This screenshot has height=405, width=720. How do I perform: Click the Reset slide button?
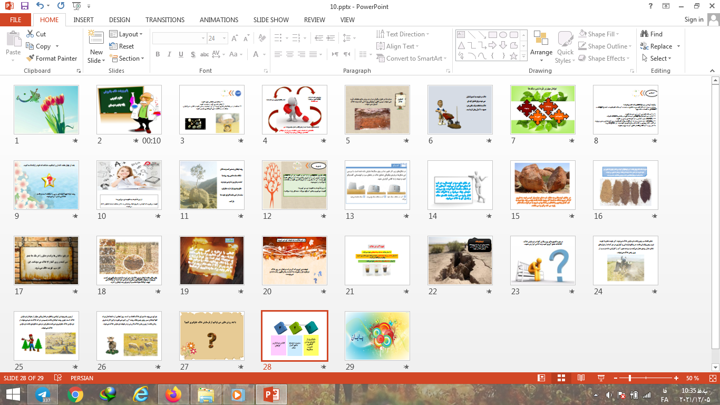122,46
